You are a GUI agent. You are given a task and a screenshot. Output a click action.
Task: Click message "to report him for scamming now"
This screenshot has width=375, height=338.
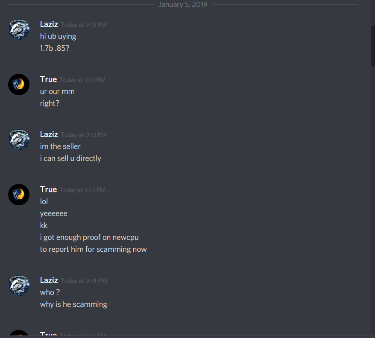(93, 249)
